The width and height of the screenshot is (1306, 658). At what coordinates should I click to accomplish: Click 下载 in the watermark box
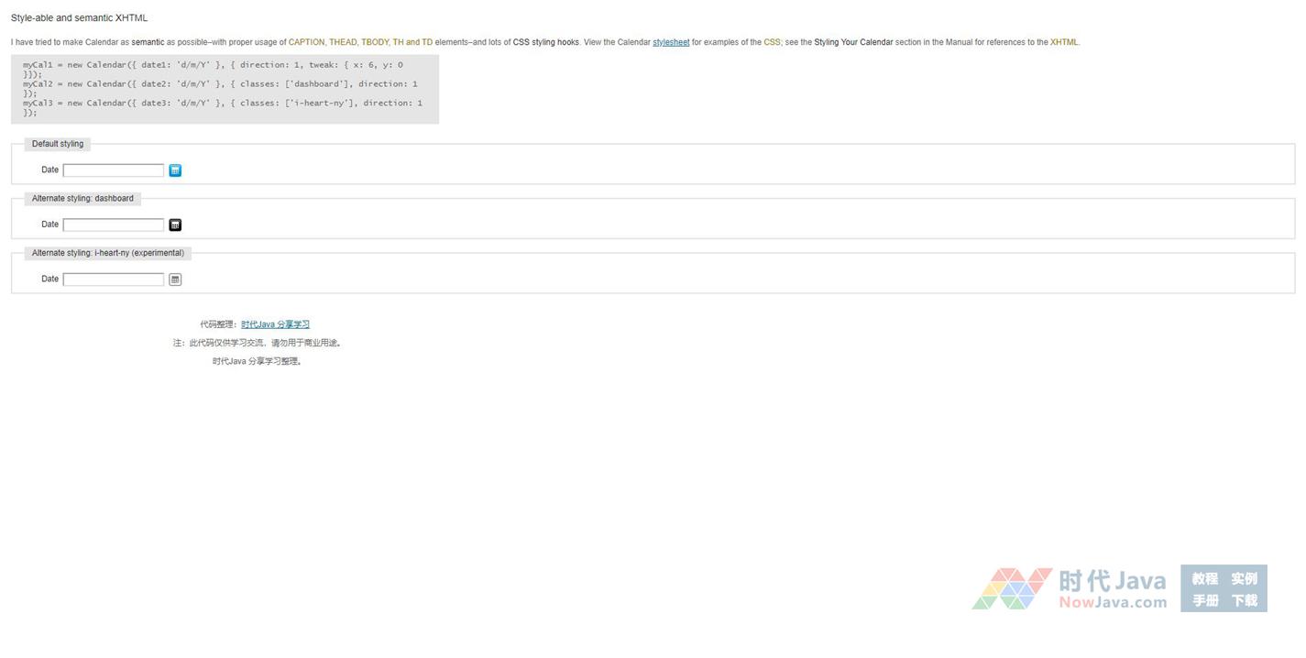coord(1244,600)
